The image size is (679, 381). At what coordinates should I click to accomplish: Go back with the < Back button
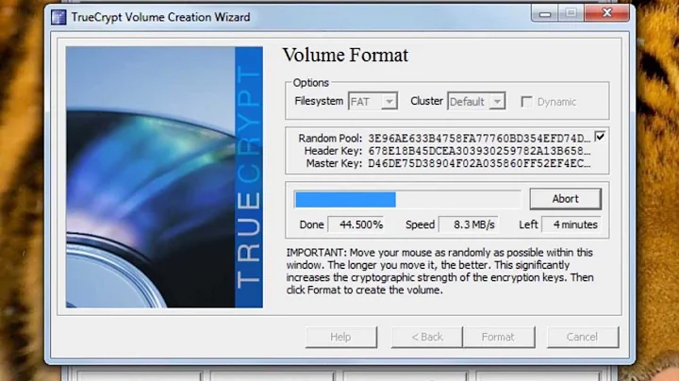coord(427,337)
